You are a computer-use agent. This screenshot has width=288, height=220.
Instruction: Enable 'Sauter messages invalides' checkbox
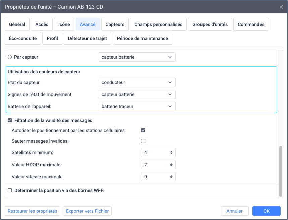pos(143,141)
